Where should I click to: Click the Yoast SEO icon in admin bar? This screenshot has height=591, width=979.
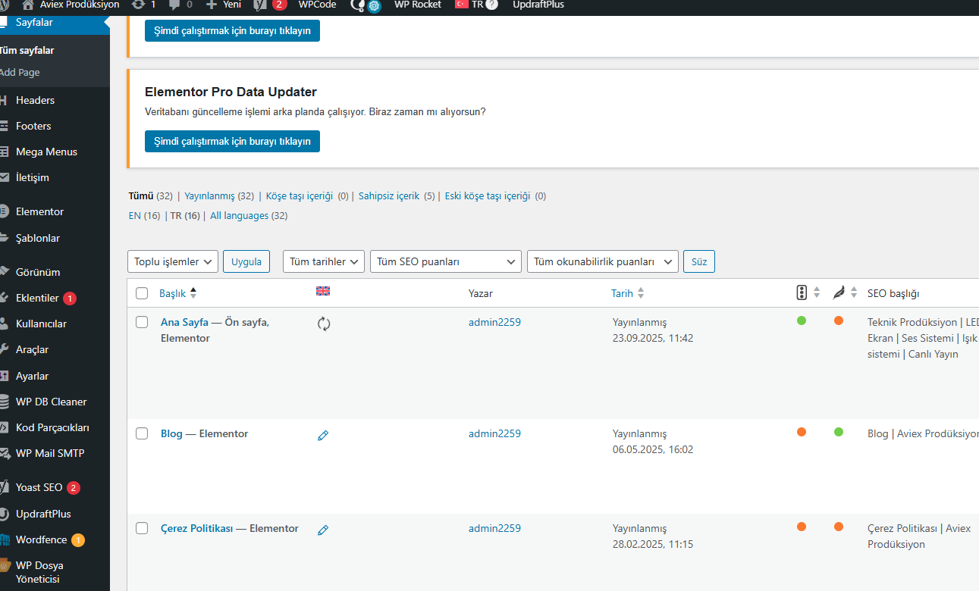[260, 5]
